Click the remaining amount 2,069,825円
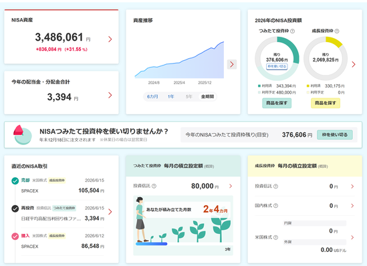Screen dimensions: 367x266 tap(326, 60)
